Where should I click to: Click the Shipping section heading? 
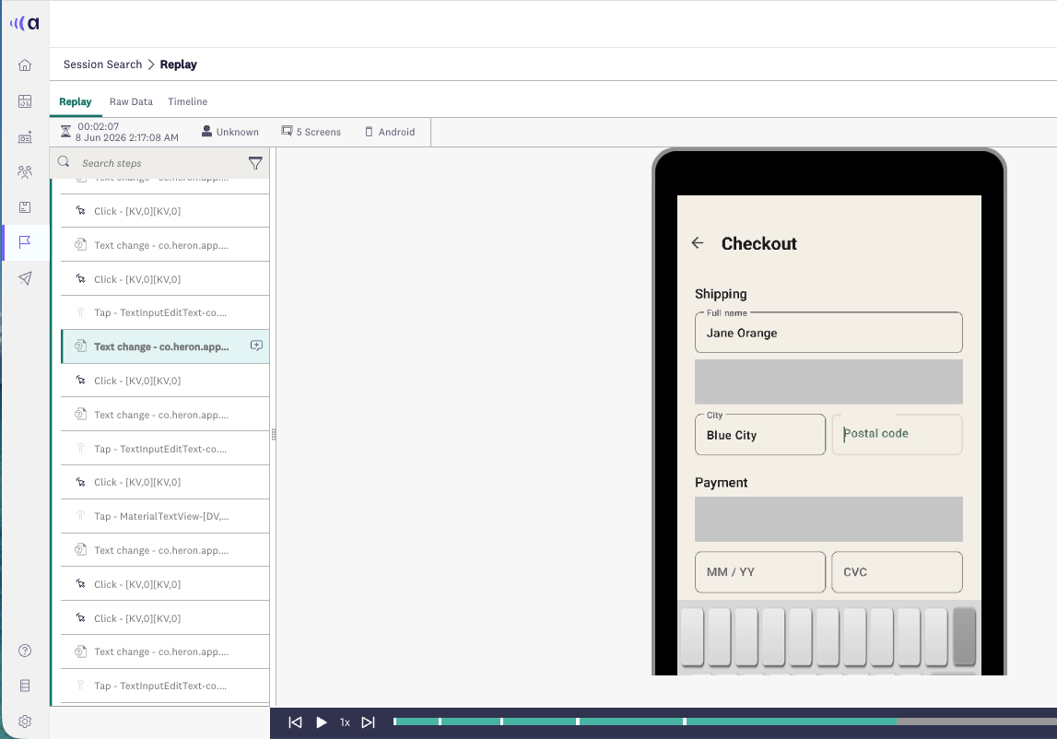(x=721, y=294)
